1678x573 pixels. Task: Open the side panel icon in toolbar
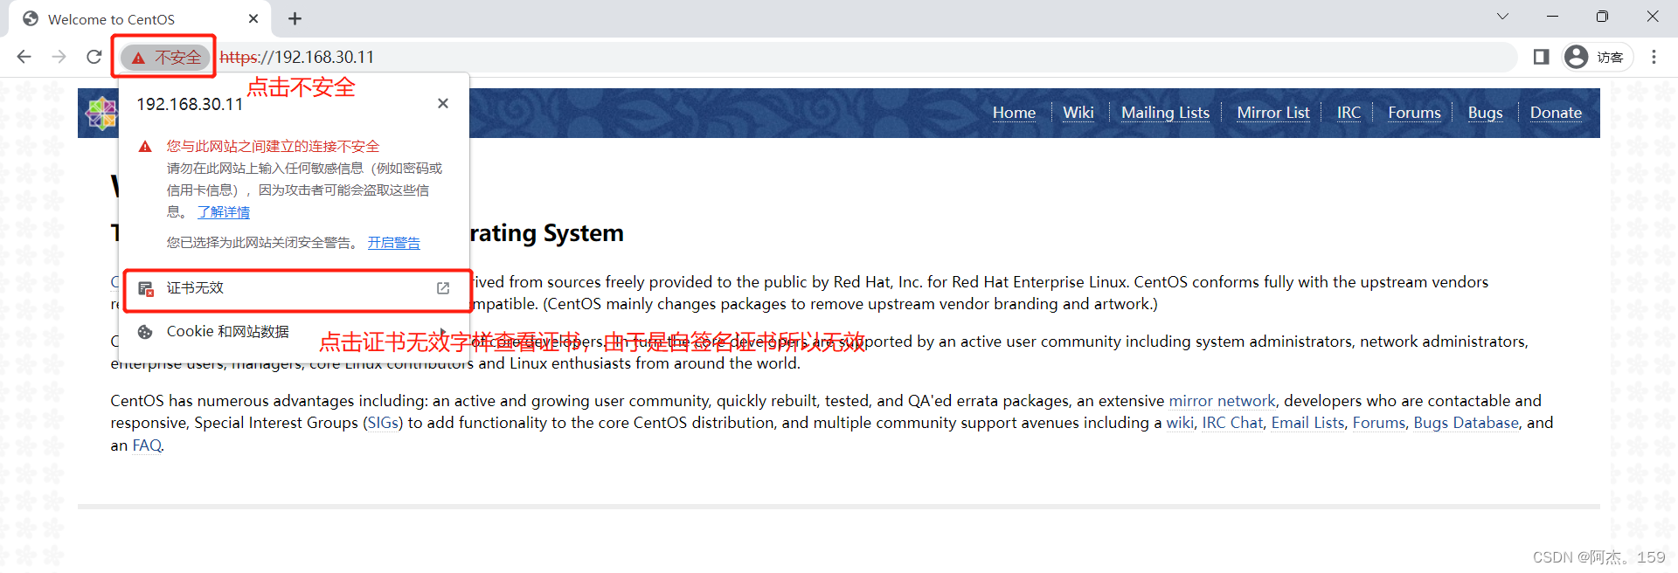1541,57
